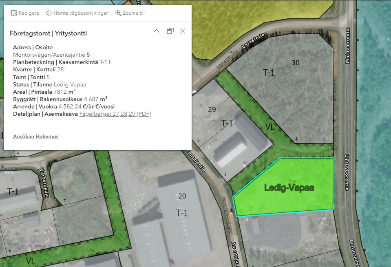Click the Redigera edit pencil button

tap(25, 13)
